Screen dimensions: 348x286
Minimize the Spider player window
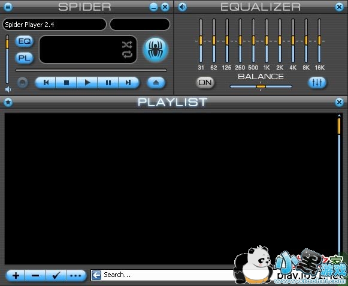153,7
